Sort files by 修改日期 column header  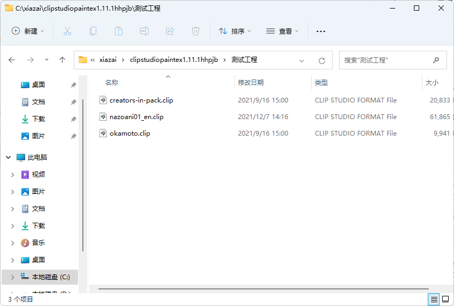point(251,83)
